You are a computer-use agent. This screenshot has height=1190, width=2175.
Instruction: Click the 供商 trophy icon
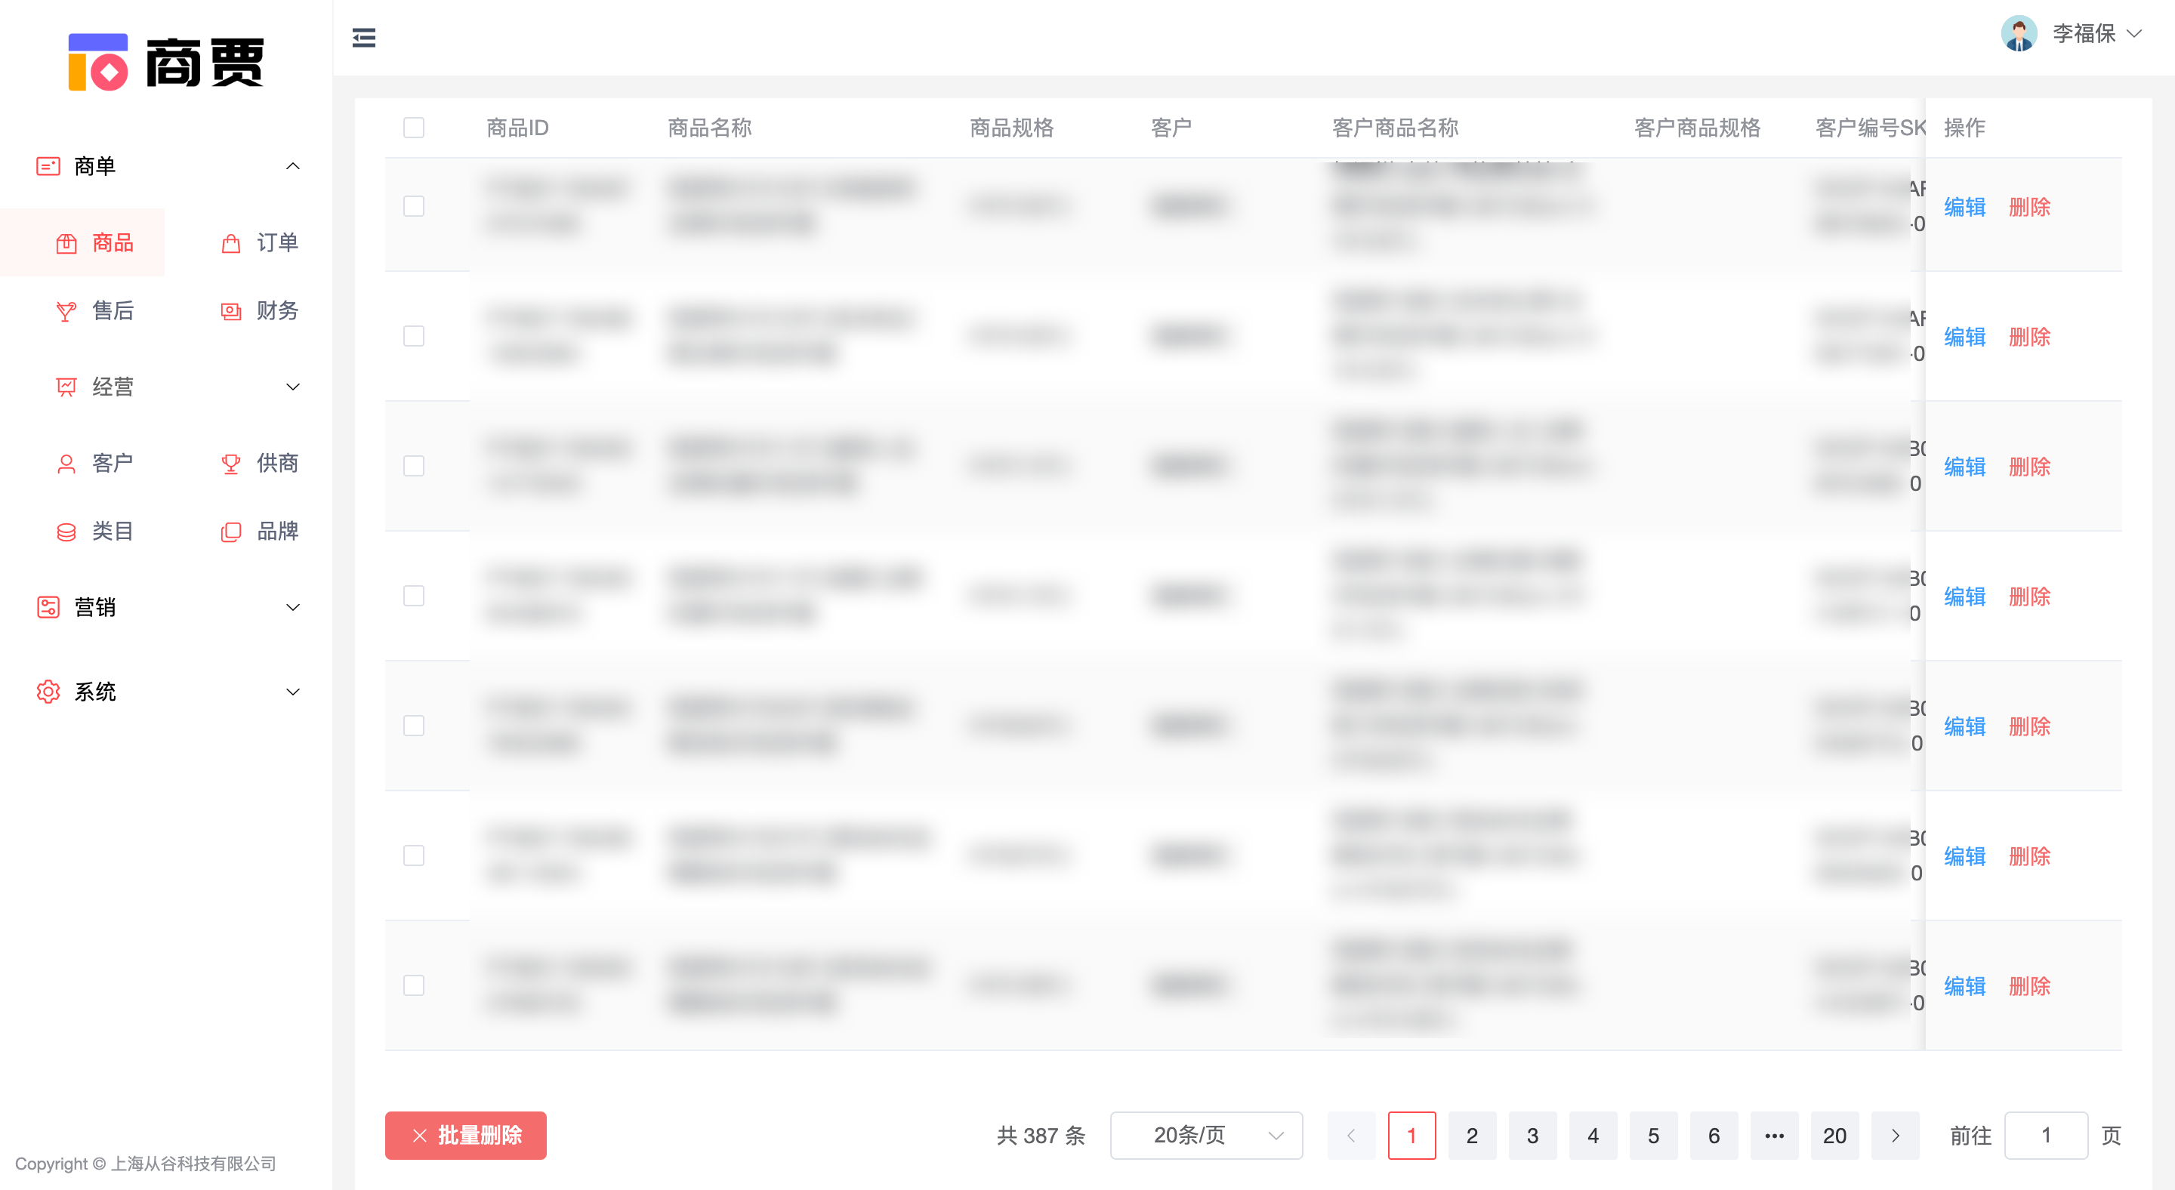(x=230, y=464)
